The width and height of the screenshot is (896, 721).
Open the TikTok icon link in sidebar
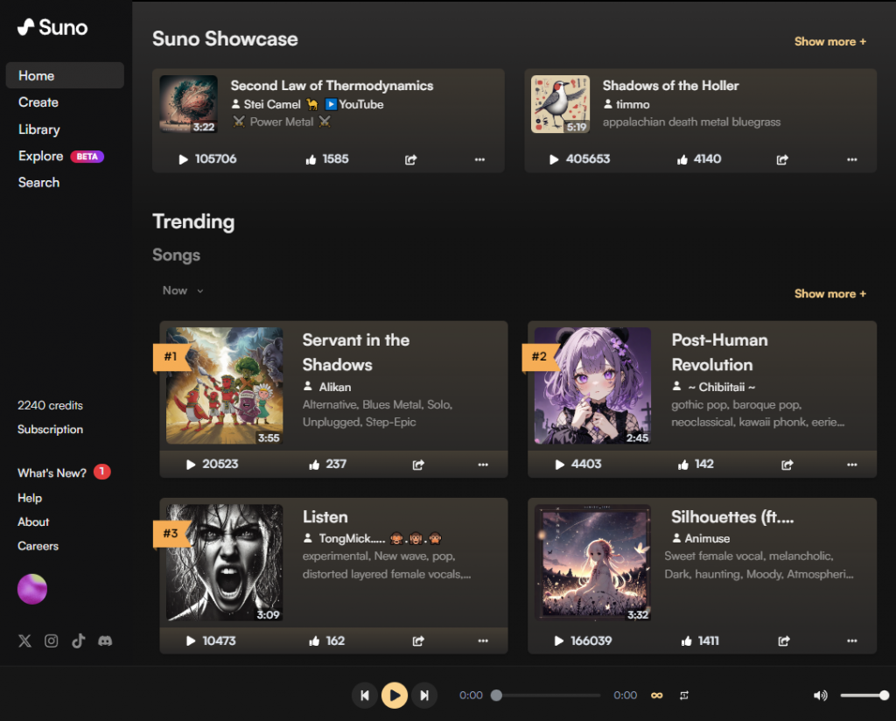(x=79, y=640)
